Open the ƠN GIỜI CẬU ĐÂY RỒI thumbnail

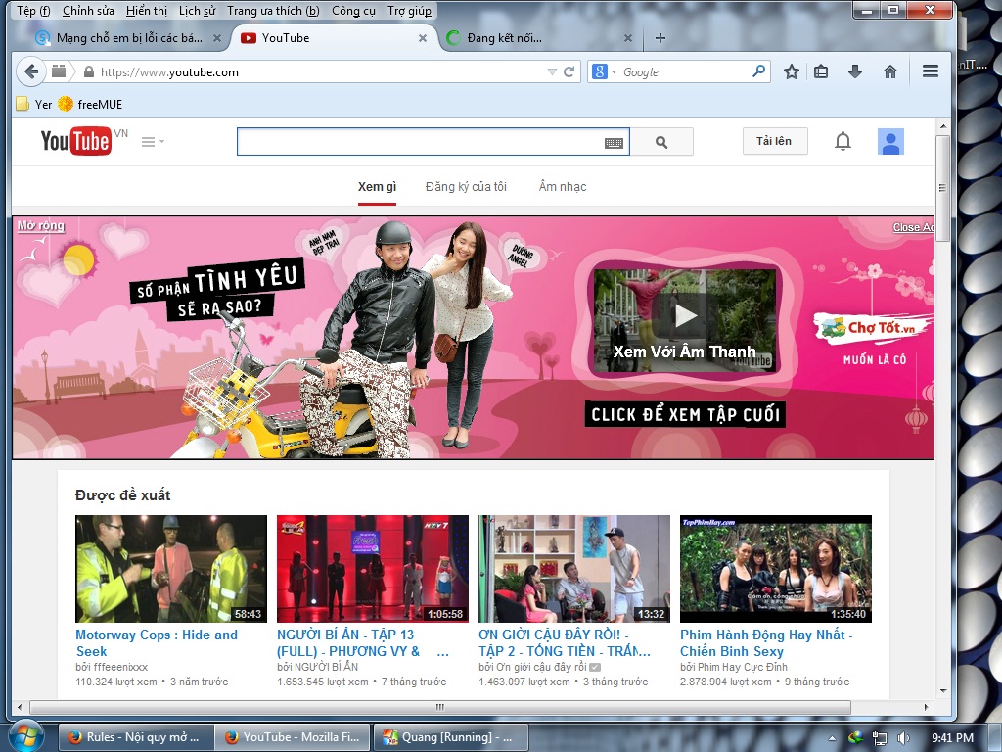(574, 569)
